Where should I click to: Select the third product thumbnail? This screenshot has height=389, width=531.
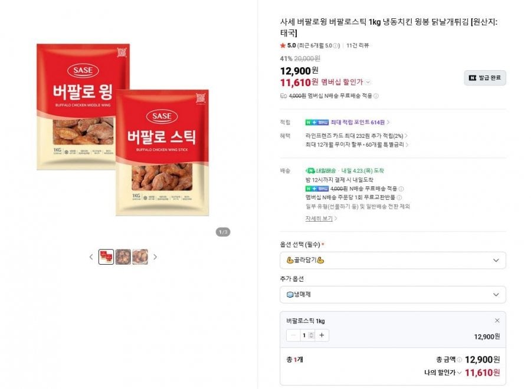click(x=140, y=257)
